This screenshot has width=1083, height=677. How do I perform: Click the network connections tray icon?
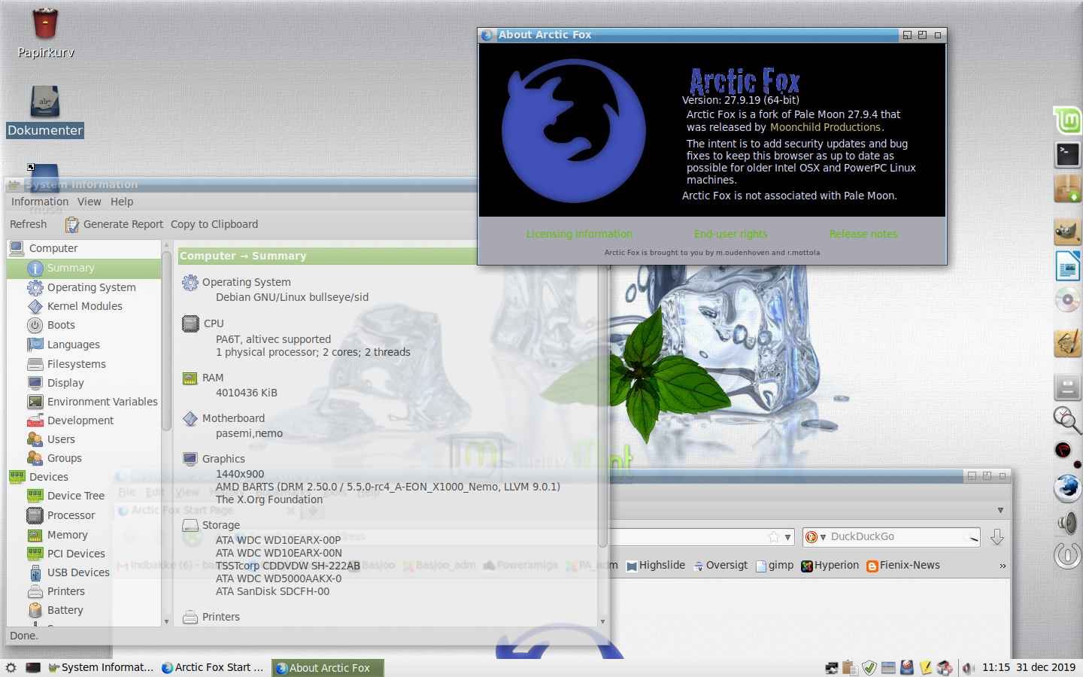click(x=832, y=667)
